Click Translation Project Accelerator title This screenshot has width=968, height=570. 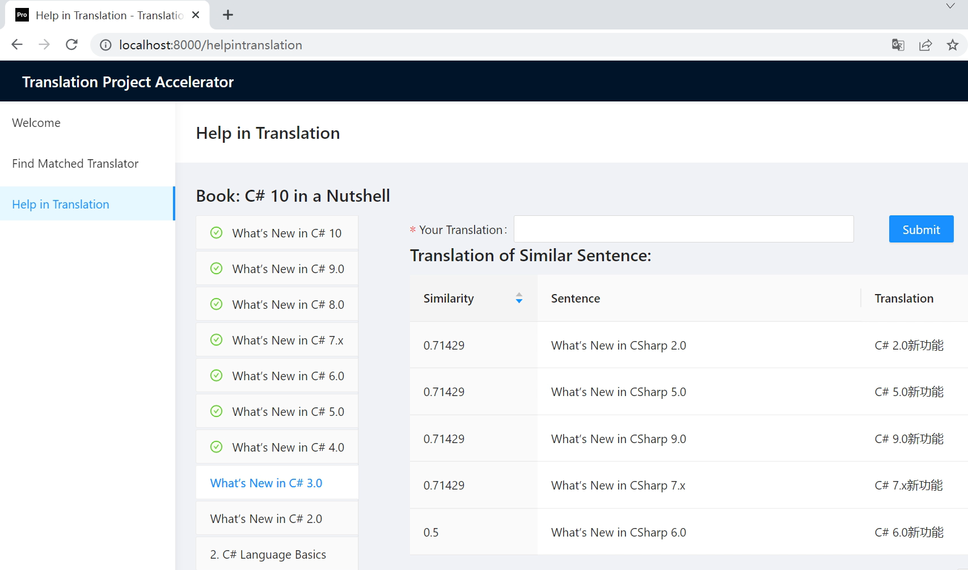point(128,82)
